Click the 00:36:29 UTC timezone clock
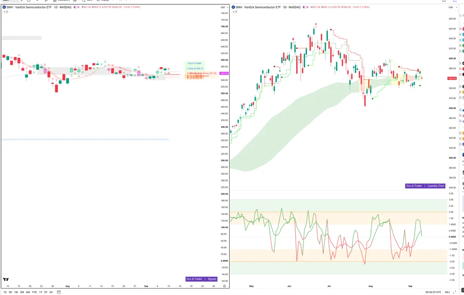The height and width of the screenshot is (295, 464). [x=433, y=292]
